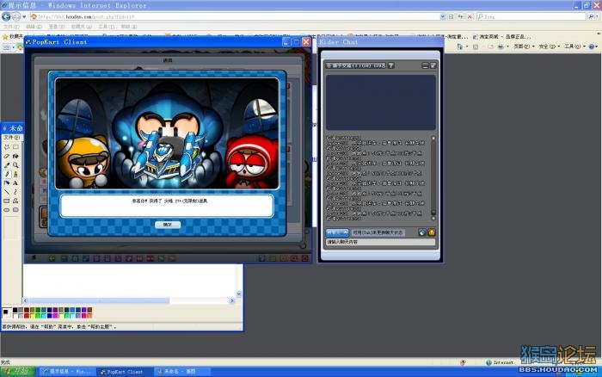Click the Paint scrollbar thumb
Image resolution: width=602 pixels, height=377 pixels.
pos(99,300)
